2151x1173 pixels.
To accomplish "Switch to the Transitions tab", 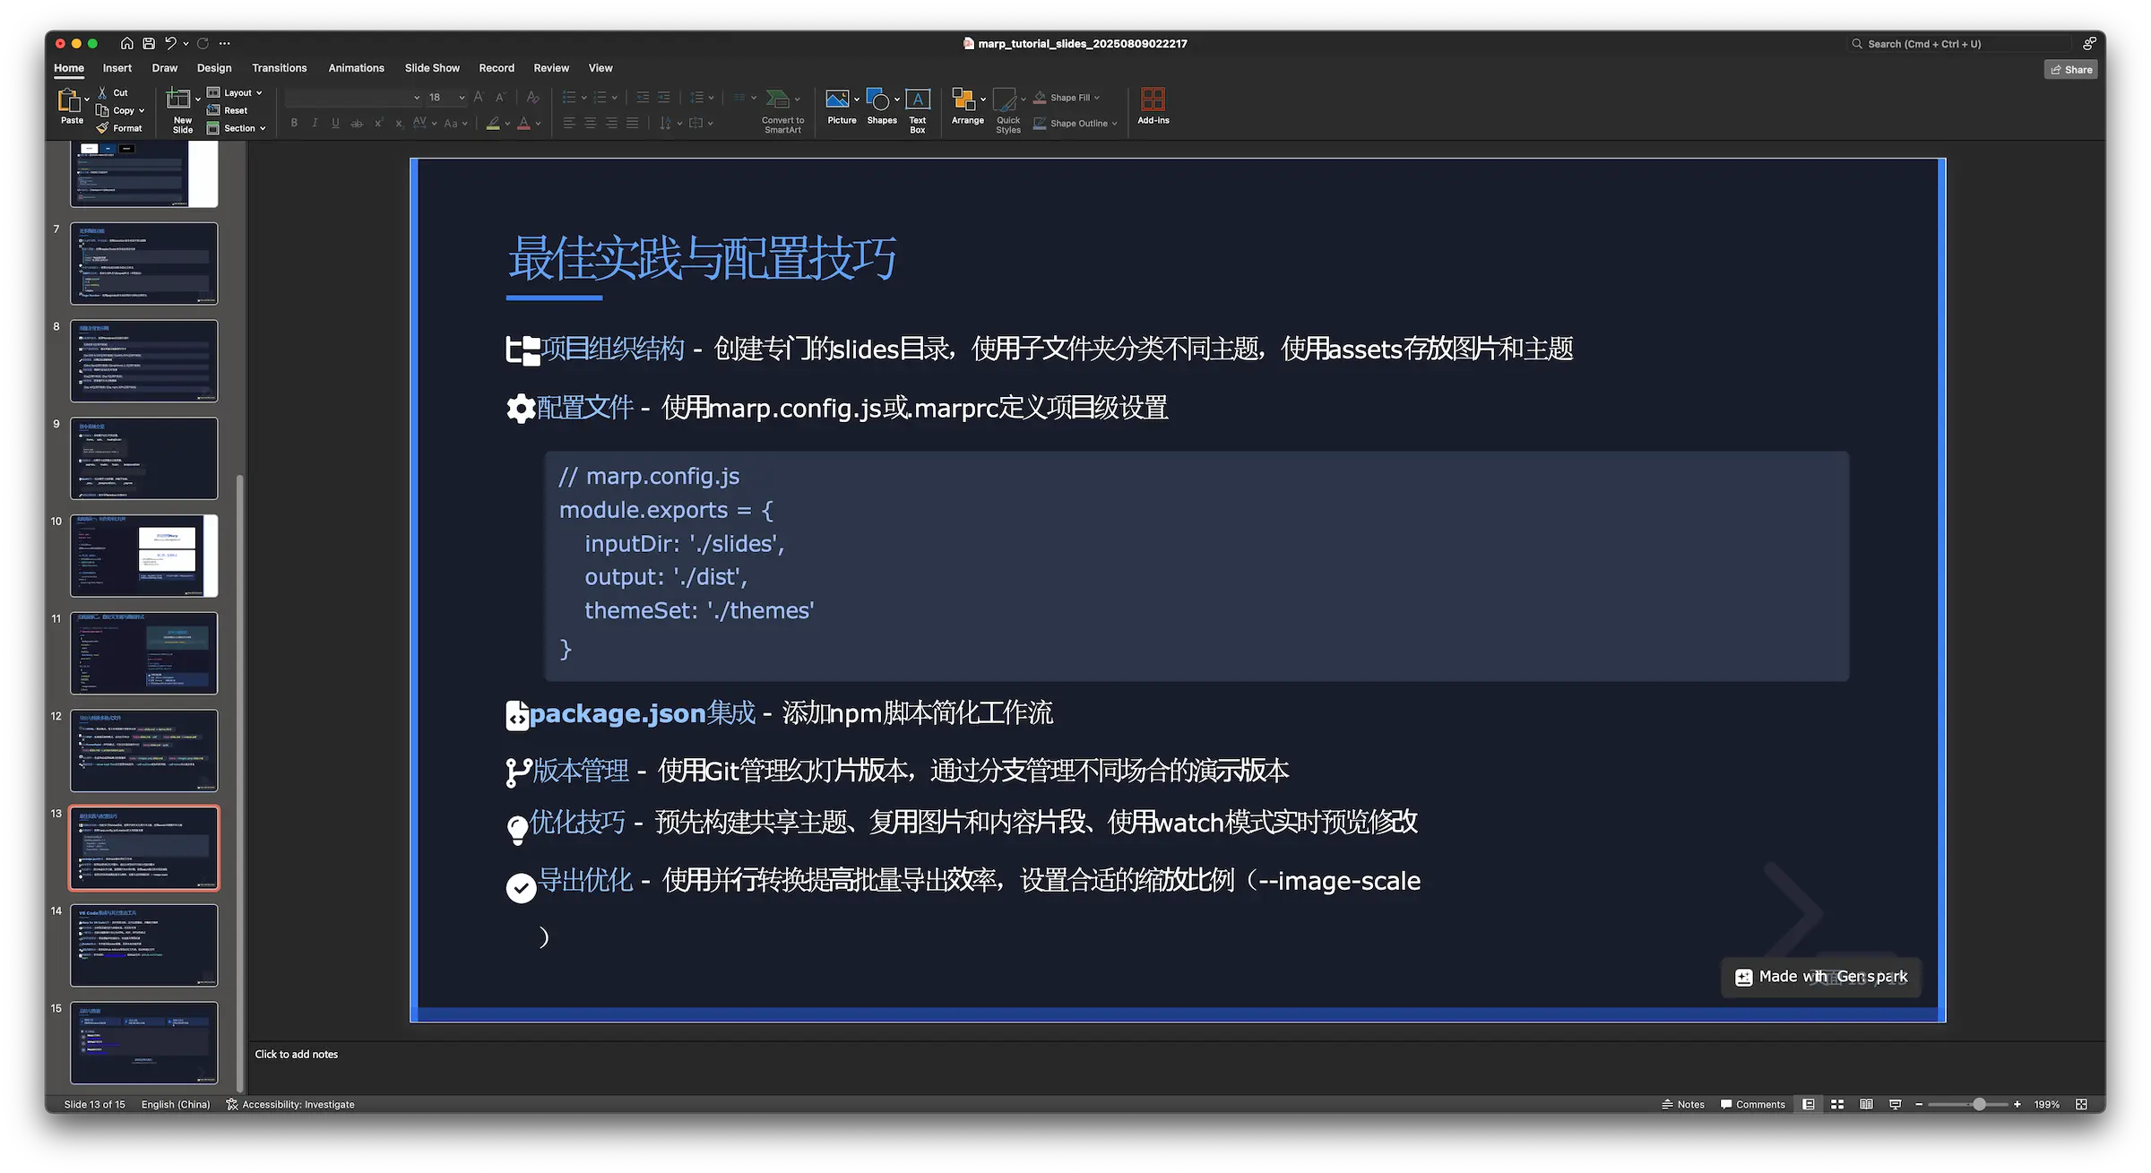I will (279, 68).
